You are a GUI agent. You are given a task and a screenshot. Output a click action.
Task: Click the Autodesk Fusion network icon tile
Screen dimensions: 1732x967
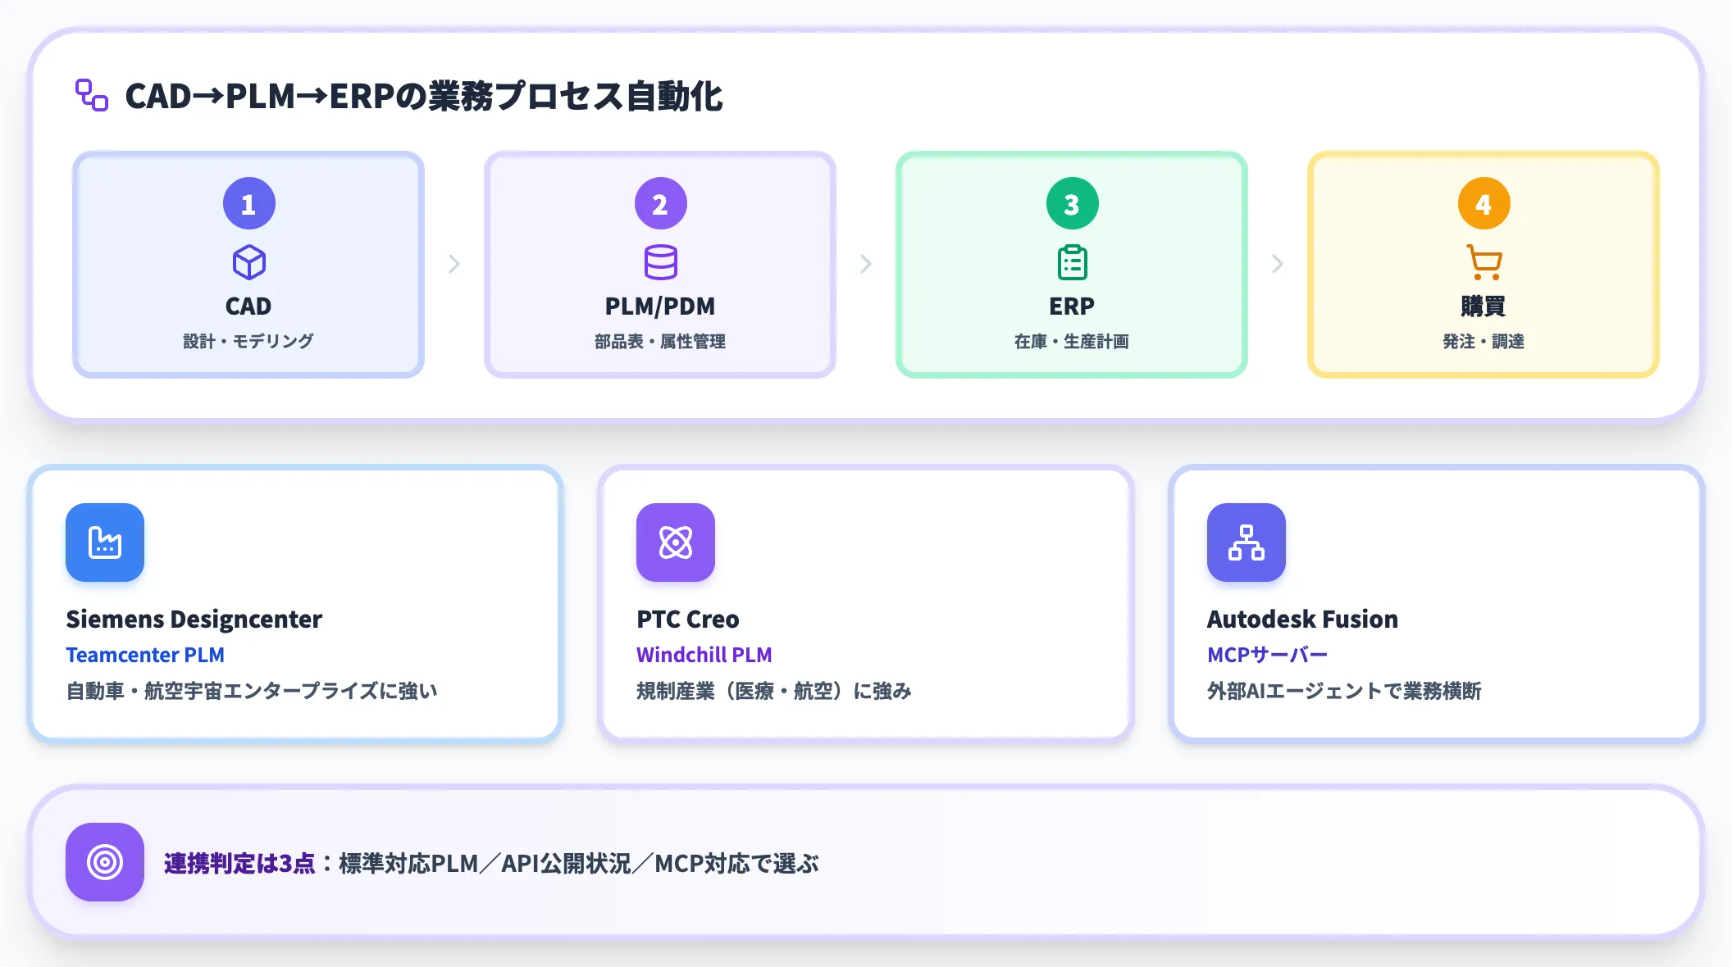1247,543
